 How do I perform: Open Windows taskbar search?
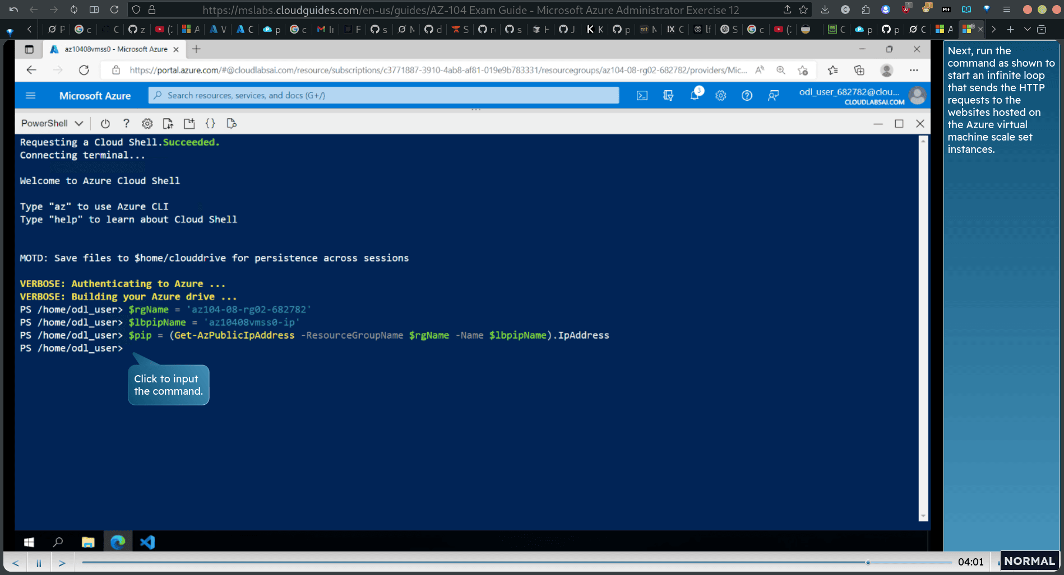tap(58, 542)
